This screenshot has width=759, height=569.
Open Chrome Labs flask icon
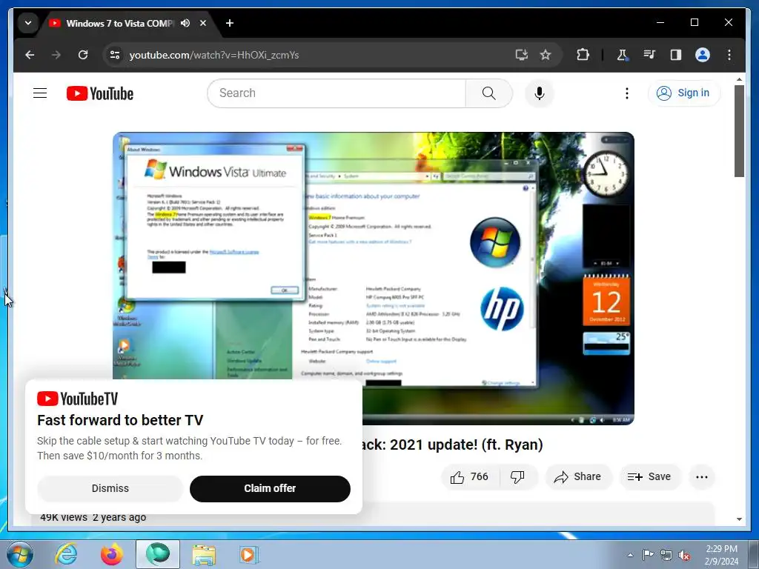click(x=623, y=55)
